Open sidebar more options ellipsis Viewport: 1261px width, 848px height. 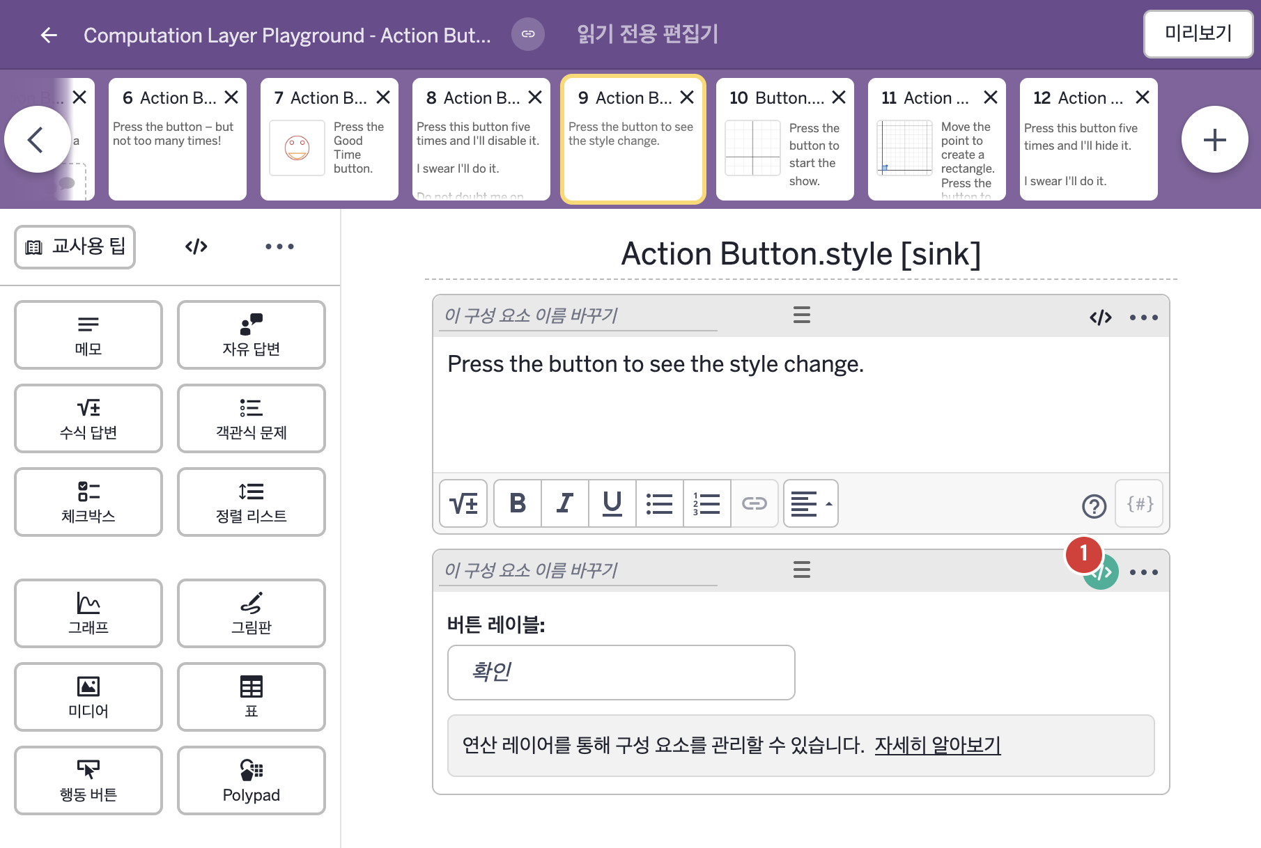coord(279,246)
